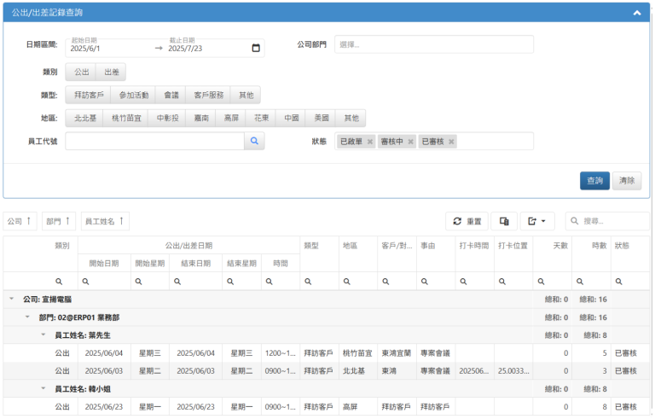Screen dimensions: 655x419
Task: Toggle the 其他 type filter
Action: pyautogui.click(x=246, y=95)
